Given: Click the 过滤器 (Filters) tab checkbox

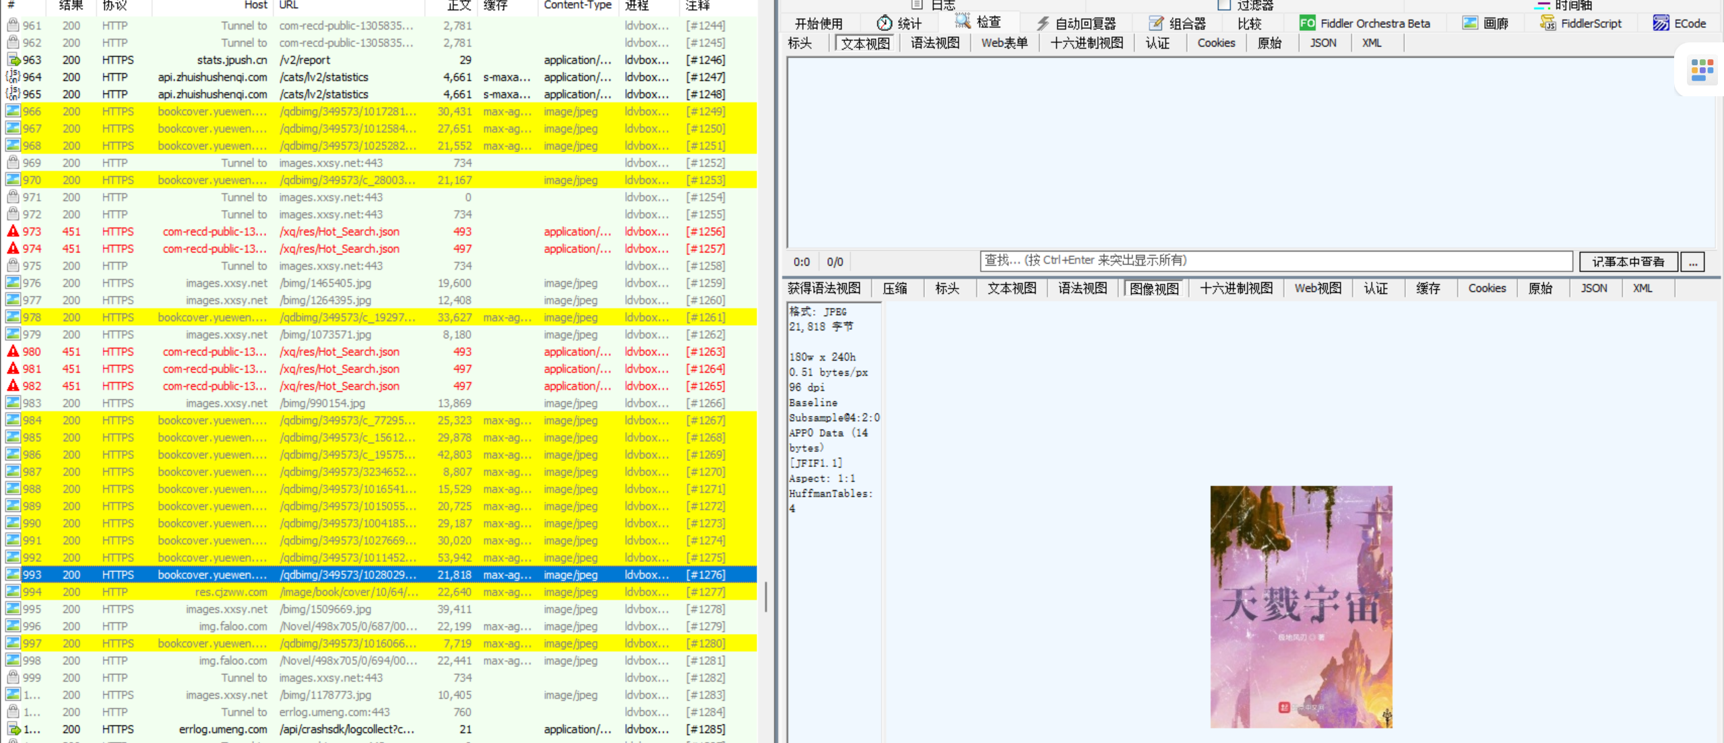Looking at the screenshot, I should pos(1224,5).
